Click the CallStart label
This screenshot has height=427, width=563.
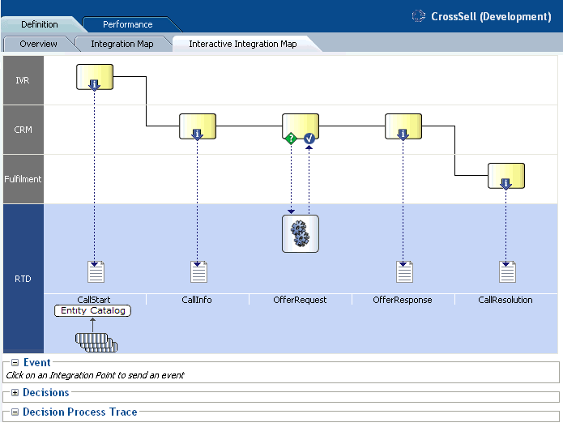(x=94, y=300)
